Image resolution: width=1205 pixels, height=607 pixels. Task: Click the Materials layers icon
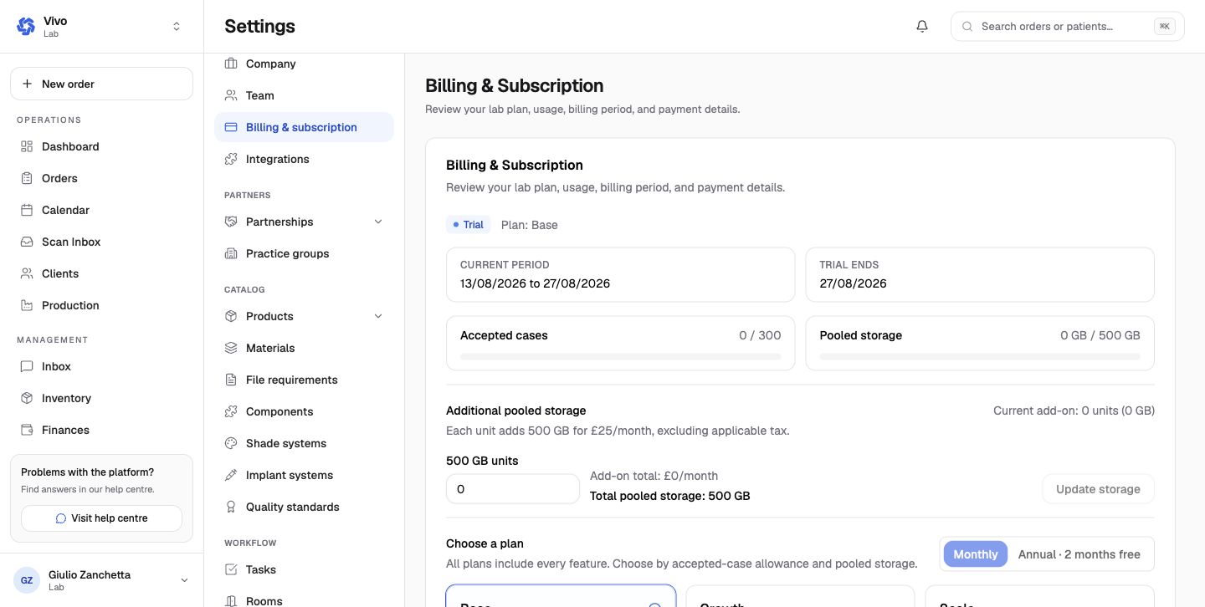pyautogui.click(x=231, y=348)
